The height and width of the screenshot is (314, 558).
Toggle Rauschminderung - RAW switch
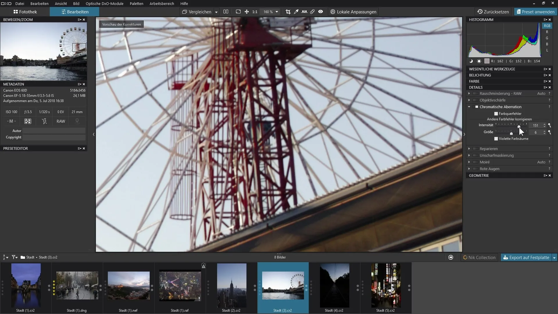475,94
